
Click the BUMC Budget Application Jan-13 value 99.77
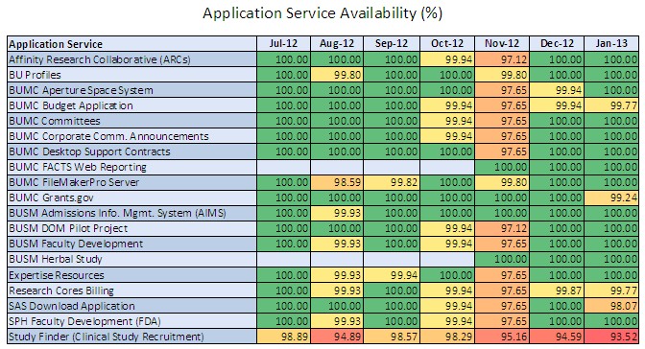click(x=611, y=105)
